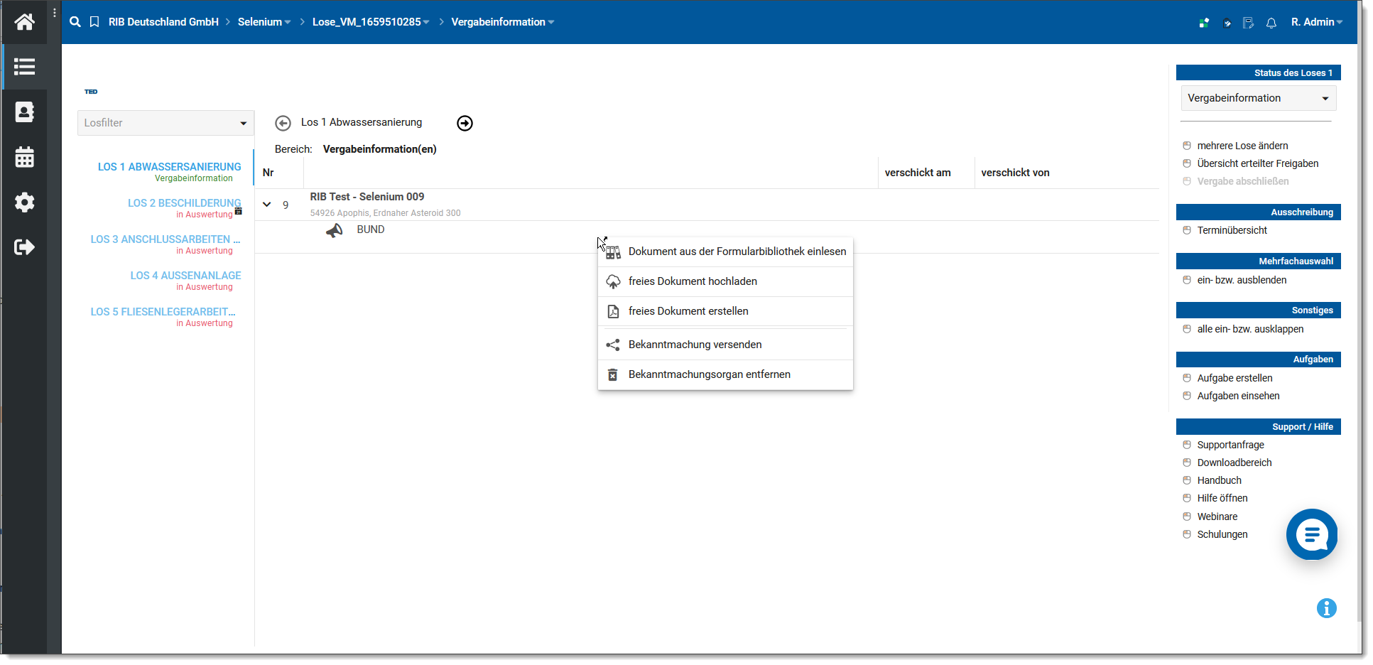Select Bekanntmachungsorgan entfernen menu entry
Image resolution: width=1373 pixels, height=665 pixels.
click(x=725, y=374)
